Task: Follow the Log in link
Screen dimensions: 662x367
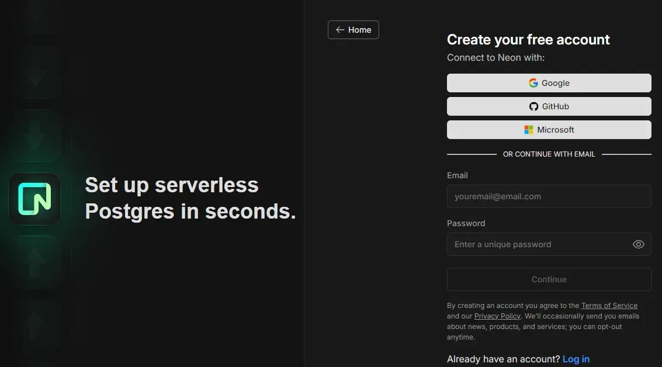Action: click(x=576, y=359)
